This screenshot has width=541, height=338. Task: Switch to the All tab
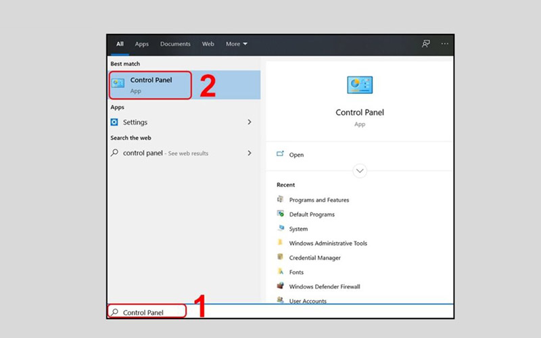coord(120,44)
